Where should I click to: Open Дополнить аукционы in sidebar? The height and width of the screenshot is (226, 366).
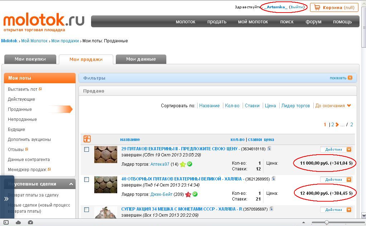29,140
